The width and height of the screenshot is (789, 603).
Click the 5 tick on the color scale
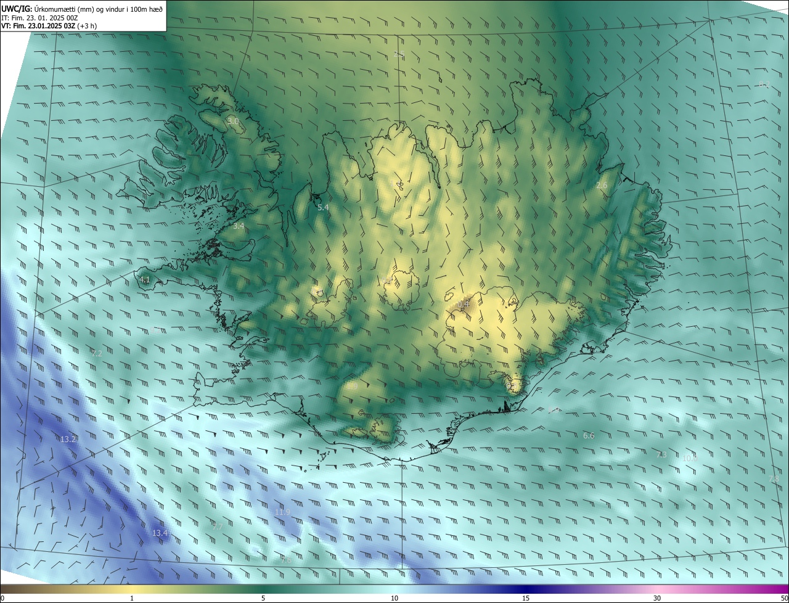point(263,598)
